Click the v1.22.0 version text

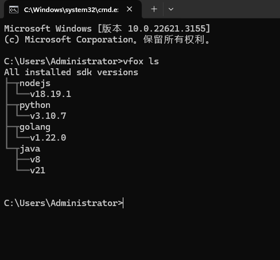point(48,138)
